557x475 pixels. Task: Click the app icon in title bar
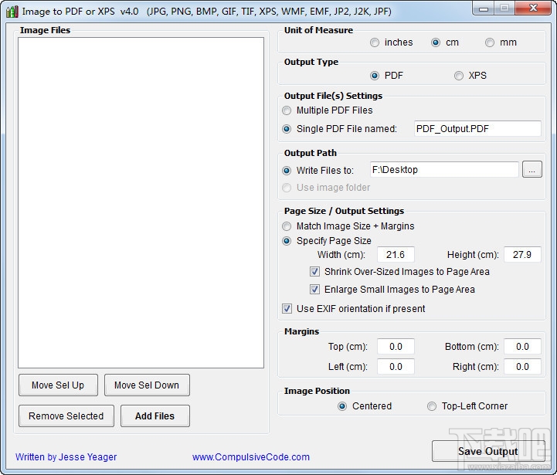[x=12, y=12]
